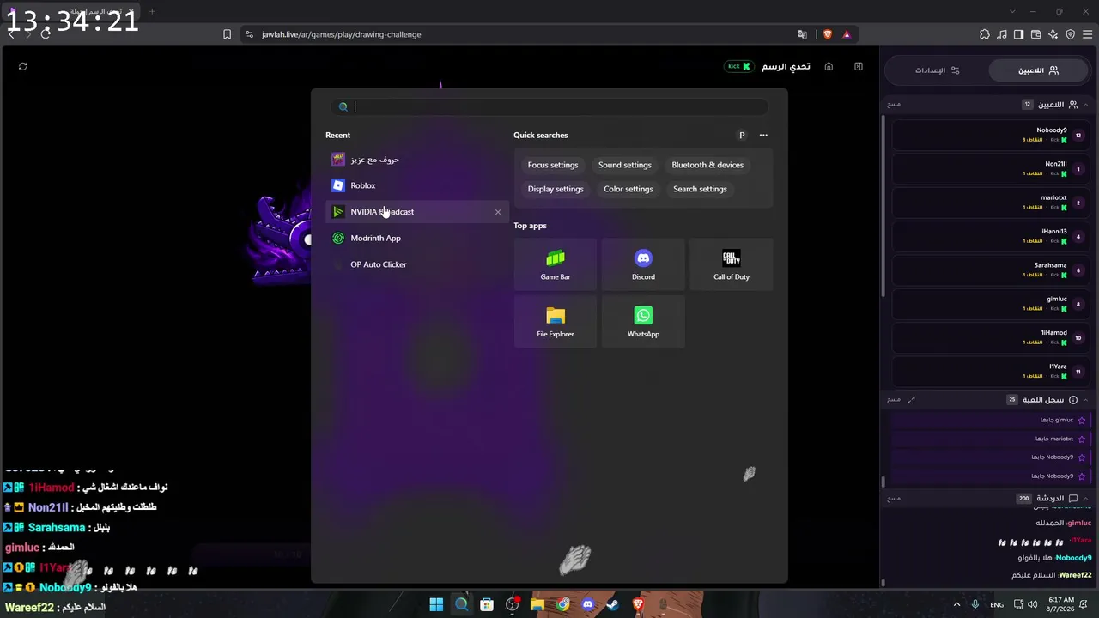
Task: Switch to the اللاعبين players tab
Action: (x=1039, y=70)
